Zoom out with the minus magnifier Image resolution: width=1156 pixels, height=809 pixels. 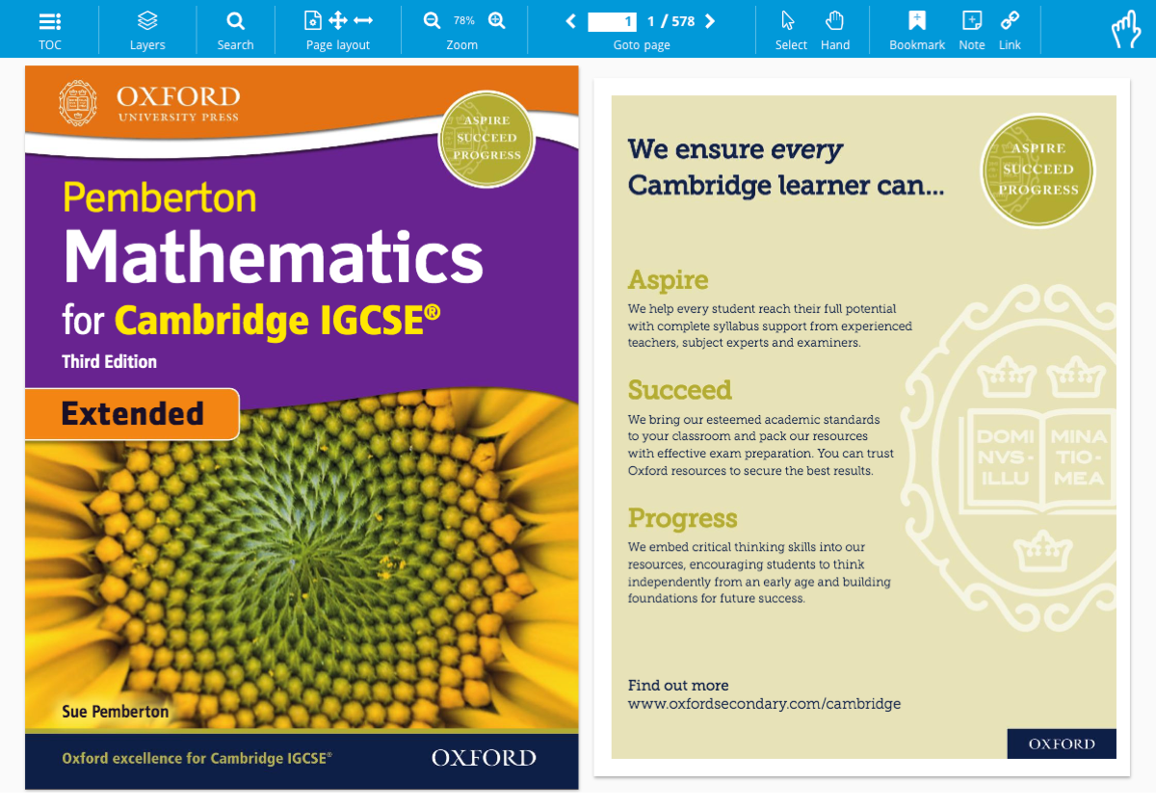pyautogui.click(x=432, y=20)
